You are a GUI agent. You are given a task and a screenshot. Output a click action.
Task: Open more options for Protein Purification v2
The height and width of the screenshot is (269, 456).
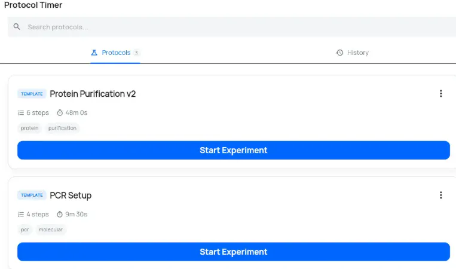pyautogui.click(x=441, y=93)
